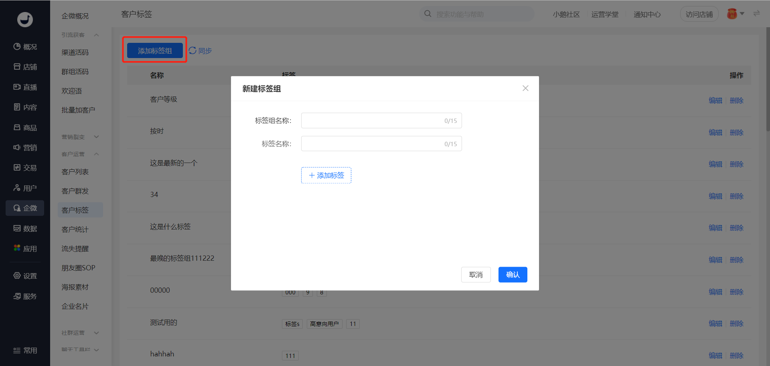This screenshot has height=366, width=770.
Task: Click the app logo icon in the sidebar
Action: [25, 19]
